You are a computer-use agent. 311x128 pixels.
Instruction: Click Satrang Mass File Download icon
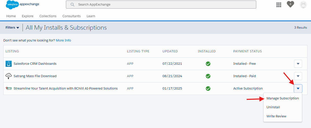click(x=9, y=76)
